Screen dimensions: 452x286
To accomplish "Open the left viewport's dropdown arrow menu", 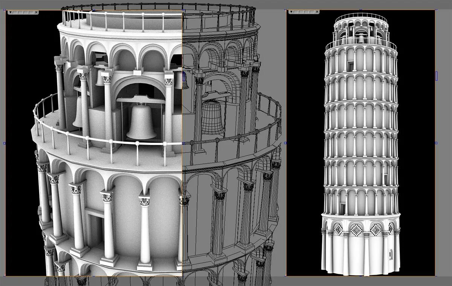I will [x=10, y=12].
